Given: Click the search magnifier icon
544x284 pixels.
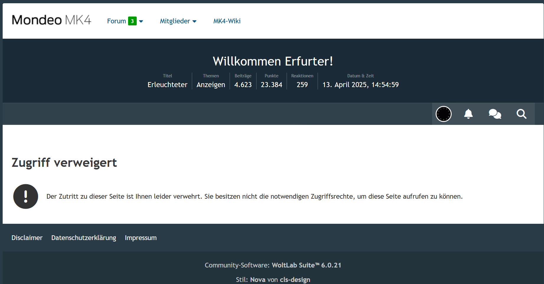Looking at the screenshot, I should [521, 114].
